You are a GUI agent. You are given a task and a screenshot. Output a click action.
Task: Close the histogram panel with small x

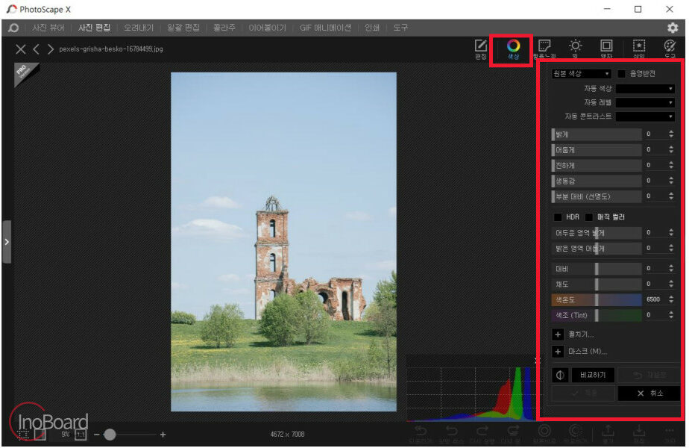(536, 361)
